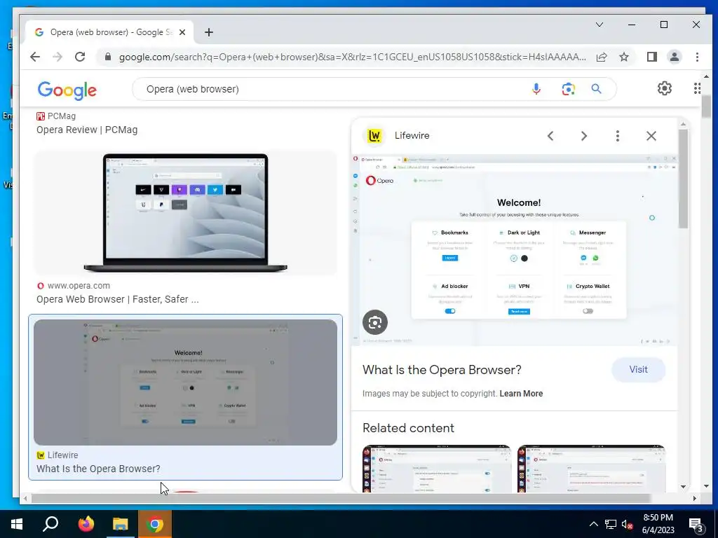
Task: Click the main page vertical scrollbar thumb
Action: click(x=705, y=106)
